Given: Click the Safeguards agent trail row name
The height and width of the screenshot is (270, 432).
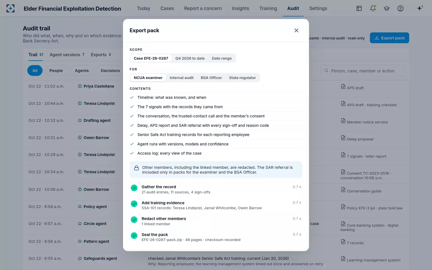Looking at the screenshot, I should coord(100,258).
